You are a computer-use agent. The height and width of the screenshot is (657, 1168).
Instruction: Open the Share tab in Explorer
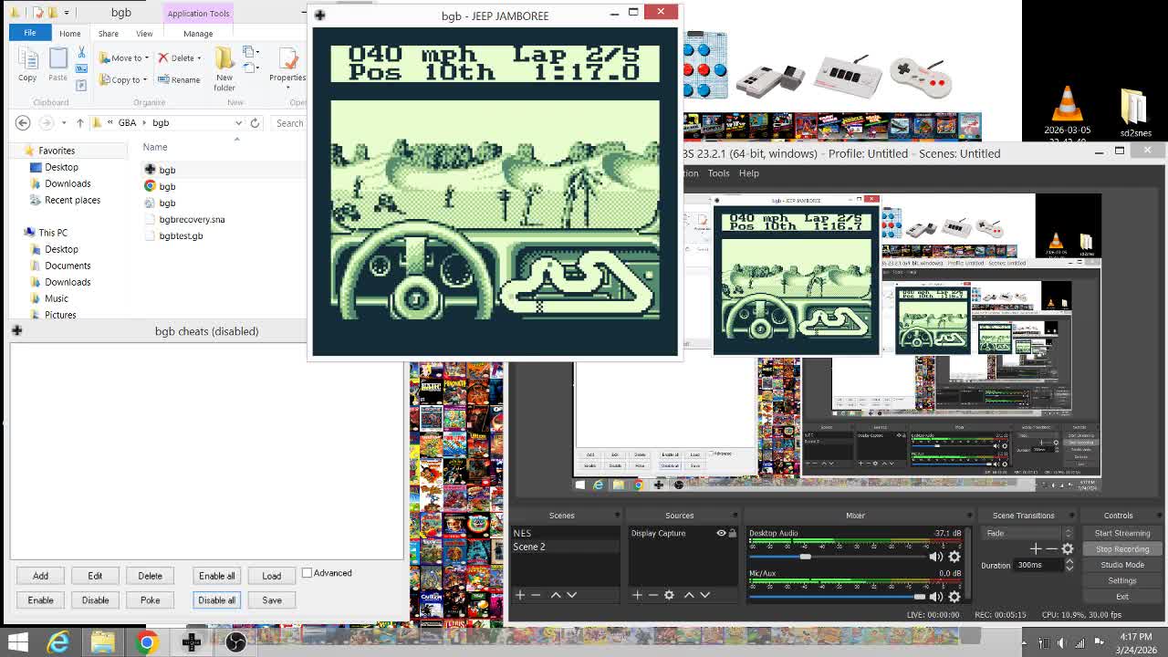pos(108,34)
